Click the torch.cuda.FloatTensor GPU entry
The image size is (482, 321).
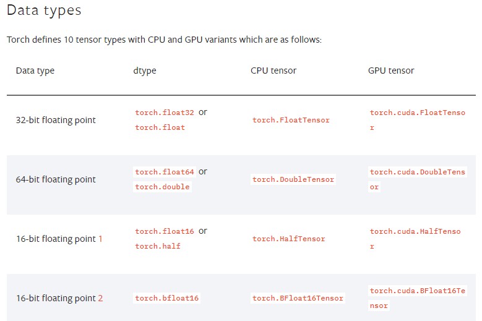(418, 120)
